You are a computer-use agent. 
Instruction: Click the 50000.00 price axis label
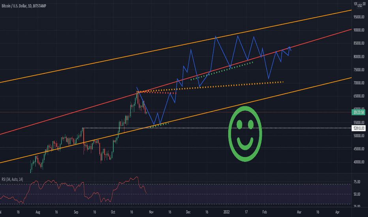(359, 136)
